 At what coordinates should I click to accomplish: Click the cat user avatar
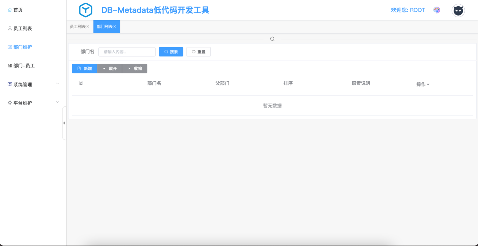[458, 11]
